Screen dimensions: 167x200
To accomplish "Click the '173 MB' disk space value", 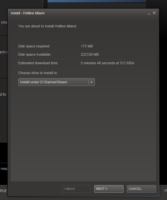I will click(x=87, y=46).
